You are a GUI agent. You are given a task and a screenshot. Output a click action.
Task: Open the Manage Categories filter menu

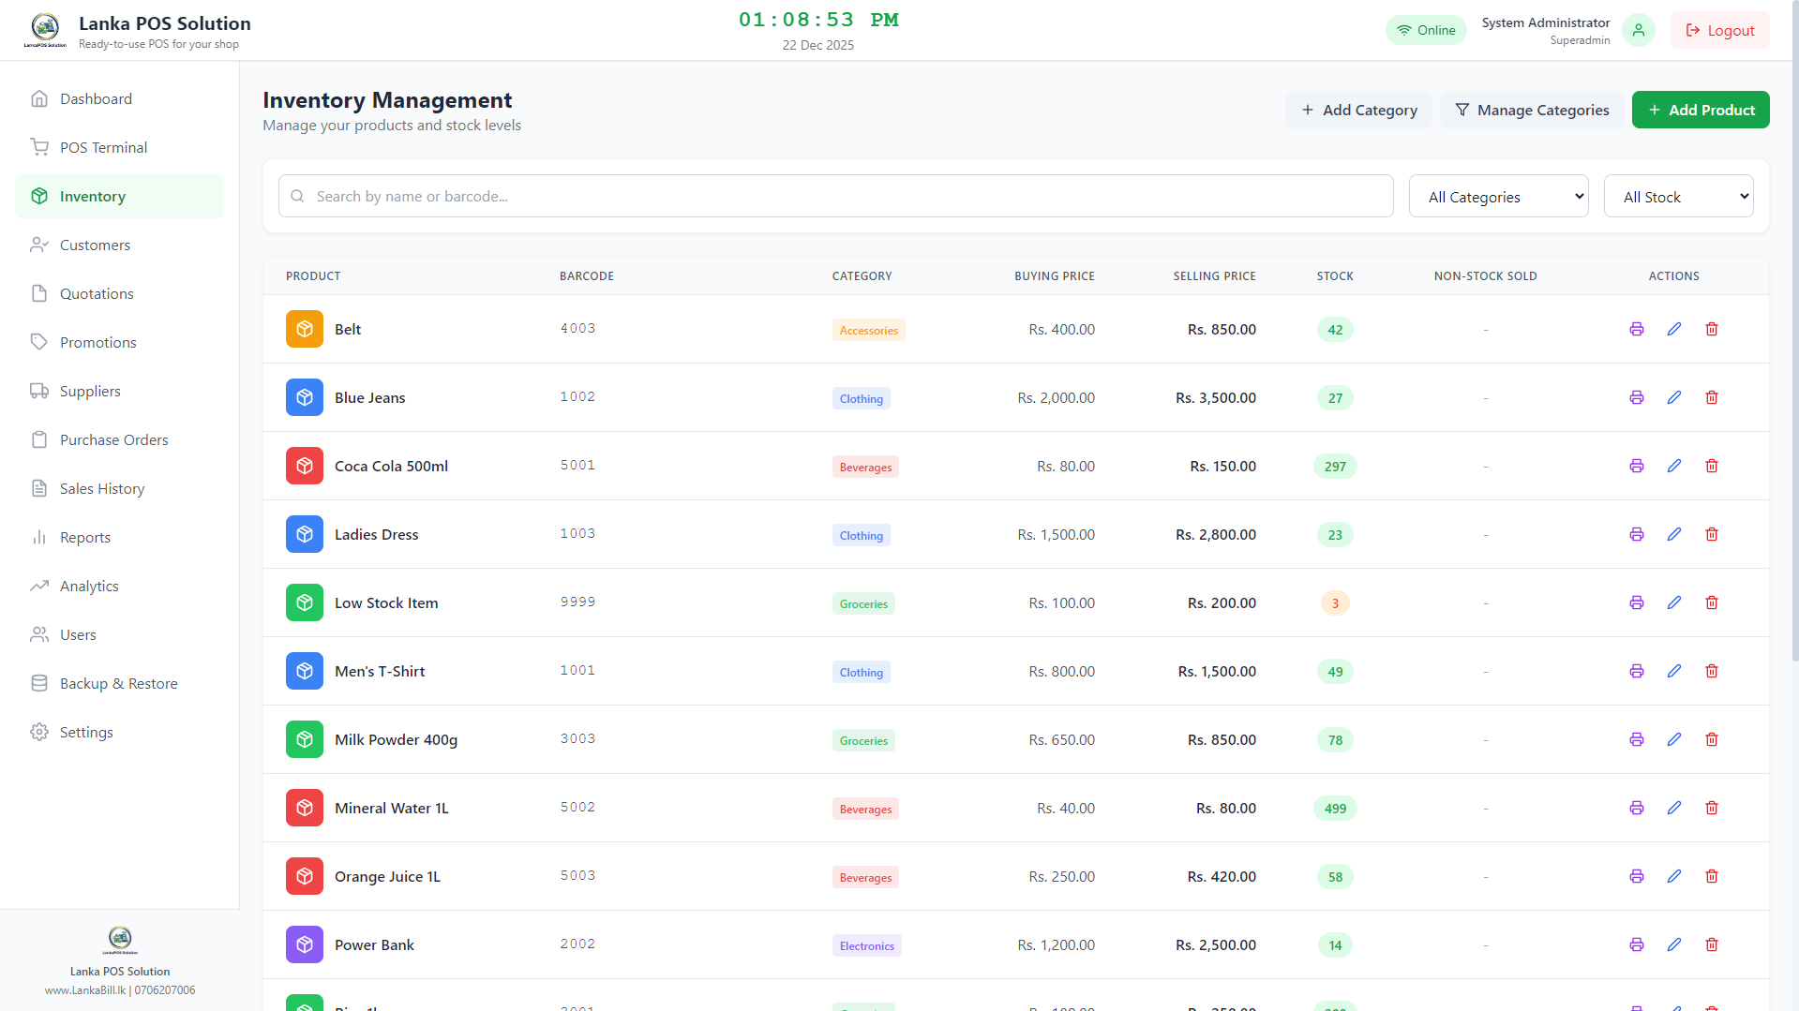pyautogui.click(x=1532, y=110)
